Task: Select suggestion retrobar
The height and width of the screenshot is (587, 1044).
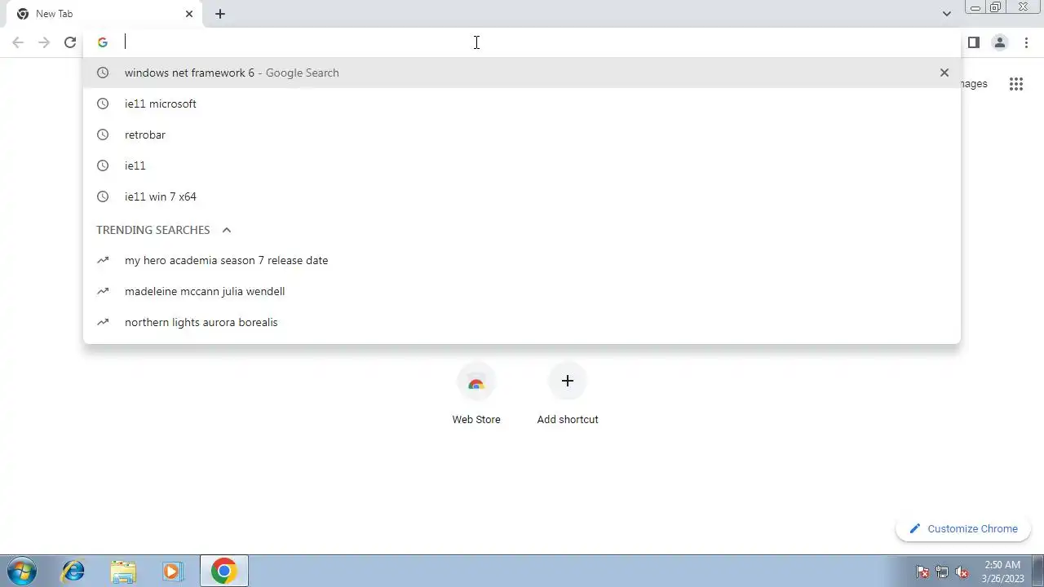Action: (522, 135)
